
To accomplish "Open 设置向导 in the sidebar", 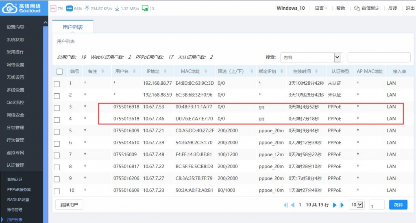I will point(15,27).
